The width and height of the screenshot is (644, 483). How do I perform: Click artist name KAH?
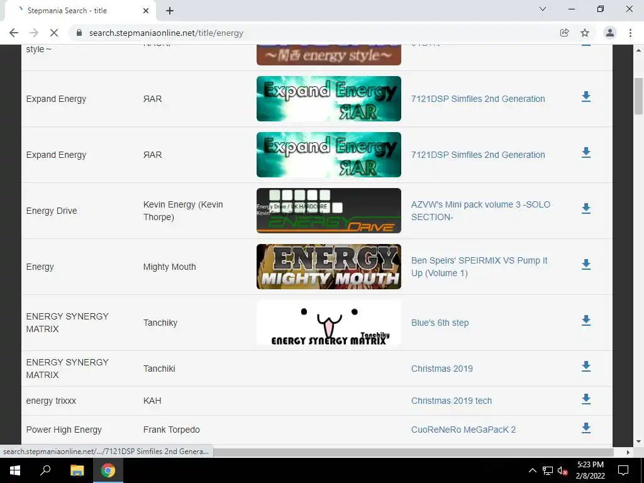(152, 401)
